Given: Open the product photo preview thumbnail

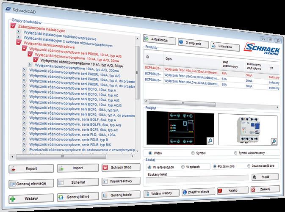Looking at the screenshot, I should [x=248, y=129].
